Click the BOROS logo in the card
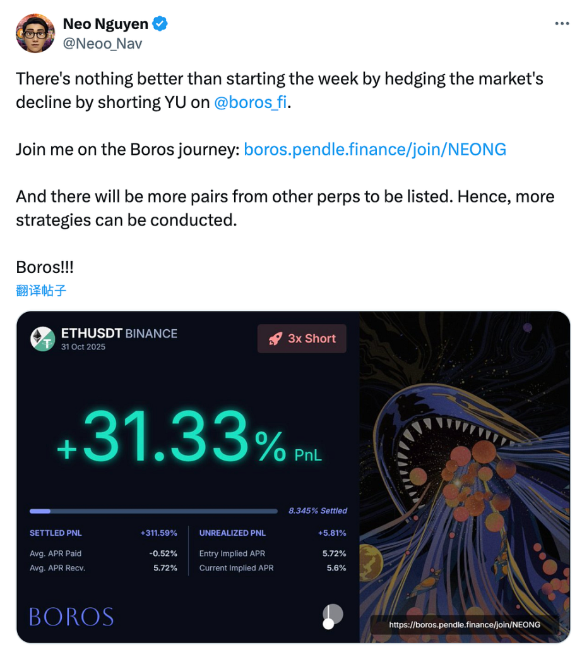The image size is (582, 647). tap(71, 617)
